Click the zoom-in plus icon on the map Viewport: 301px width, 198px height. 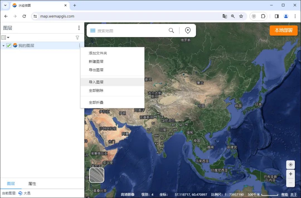click(290, 174)
